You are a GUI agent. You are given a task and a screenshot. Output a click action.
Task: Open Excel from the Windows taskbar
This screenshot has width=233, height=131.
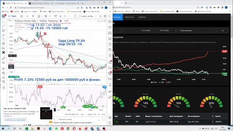click(x=27, y=128)
